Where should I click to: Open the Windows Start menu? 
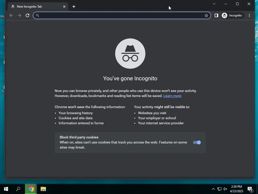pyautogui.click(x=6, y=189)
